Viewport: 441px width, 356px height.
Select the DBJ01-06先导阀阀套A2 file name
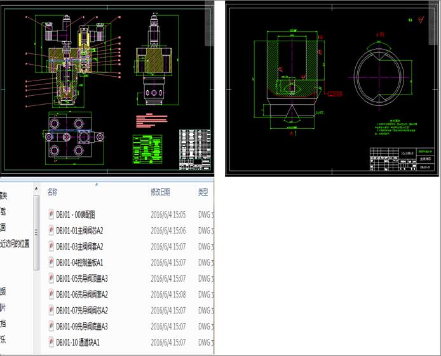(x=81, y=295)
